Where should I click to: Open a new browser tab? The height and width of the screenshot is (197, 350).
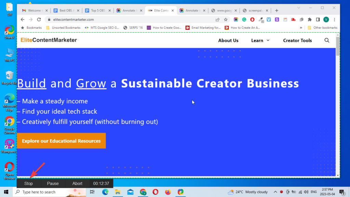[277, 11]
